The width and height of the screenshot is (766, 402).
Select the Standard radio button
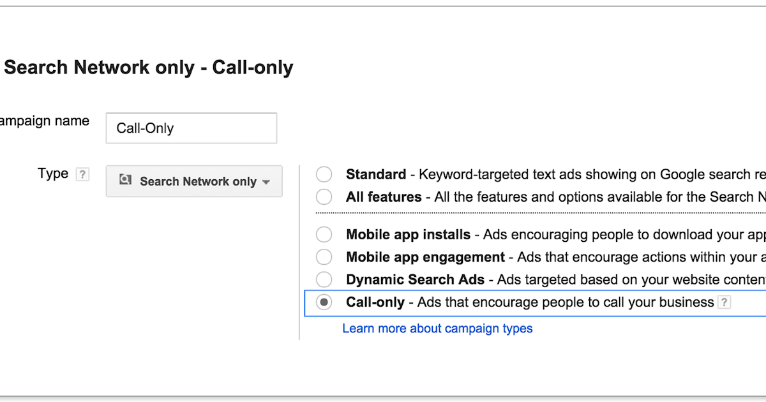324,174
